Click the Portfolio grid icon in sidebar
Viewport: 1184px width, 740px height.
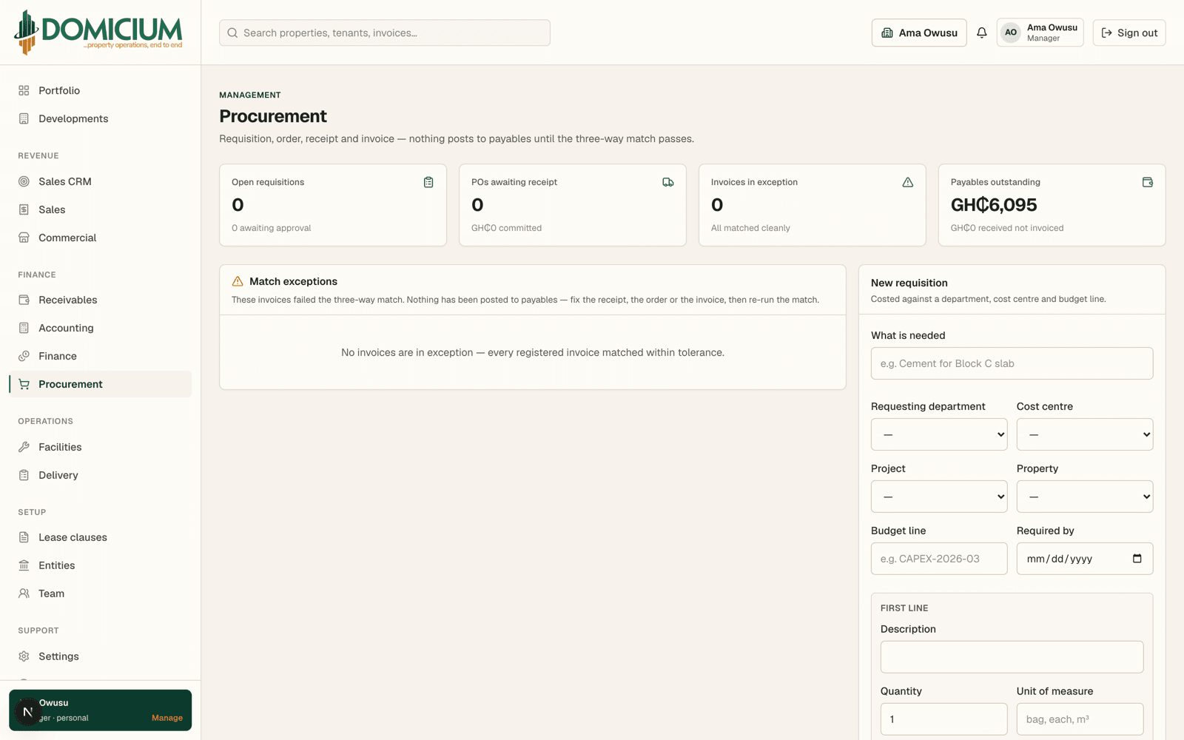24,90
